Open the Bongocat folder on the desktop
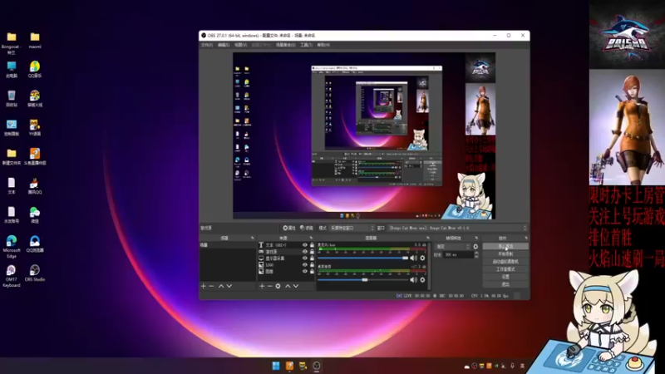The width and height of the screenshot is (665, 374). (x=12, y=43)
